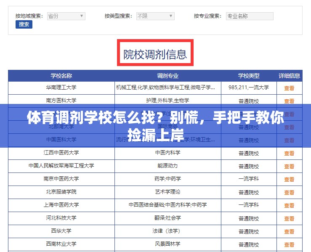Open the 省份 region dropdown
This screenshot has height=252, width=311.
(x=66, y=16)
